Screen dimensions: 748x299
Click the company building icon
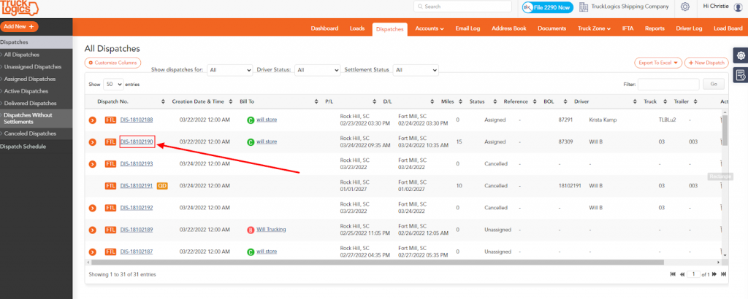[583, 7]
